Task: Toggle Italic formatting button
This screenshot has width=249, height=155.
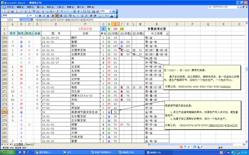Action: point(44,16)
